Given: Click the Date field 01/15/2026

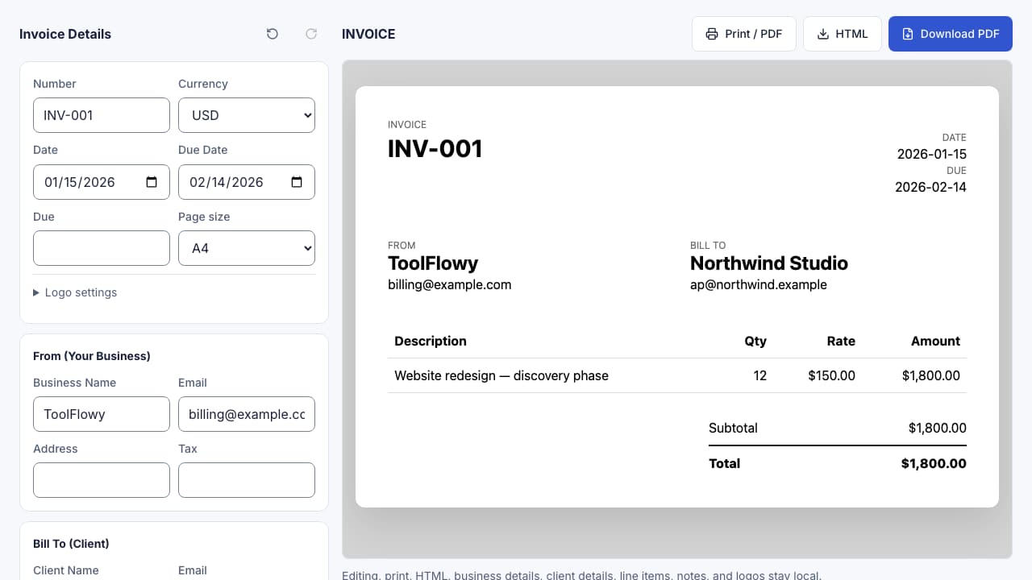Looking at the screenshot, I should tap(102, 182).
